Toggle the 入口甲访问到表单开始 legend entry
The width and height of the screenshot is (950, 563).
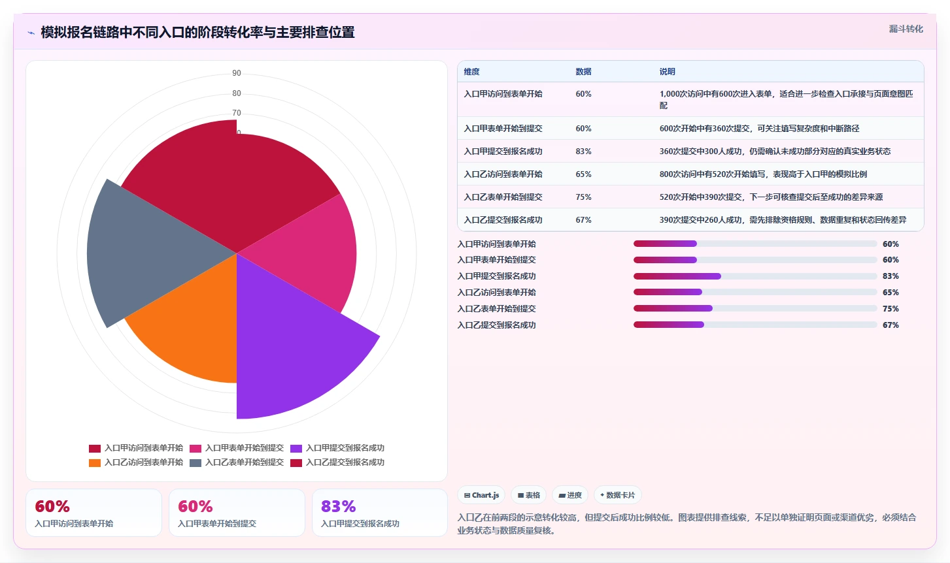click(x=136, y=448)
